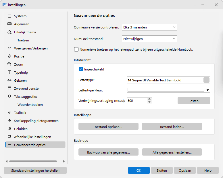
Task: Minimize the Instellingen window
Action: click(203, 5)
